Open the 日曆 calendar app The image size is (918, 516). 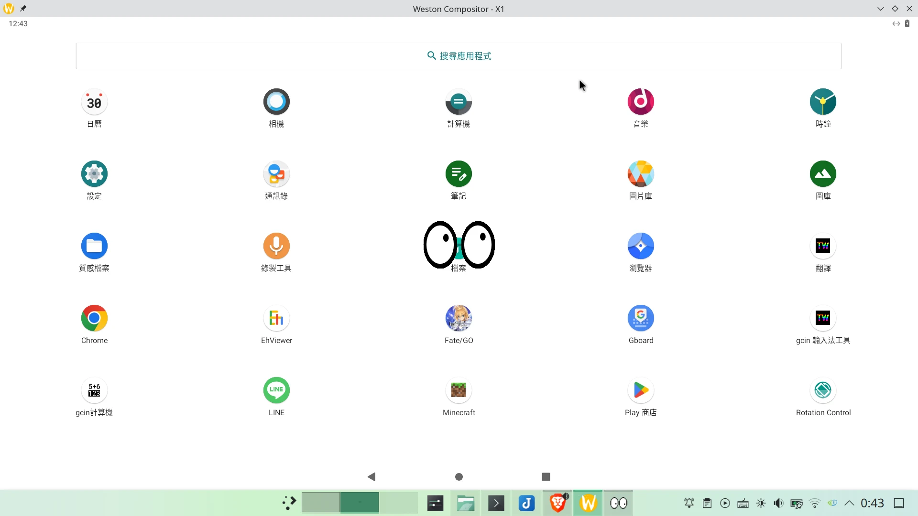(x=94, y=102)
